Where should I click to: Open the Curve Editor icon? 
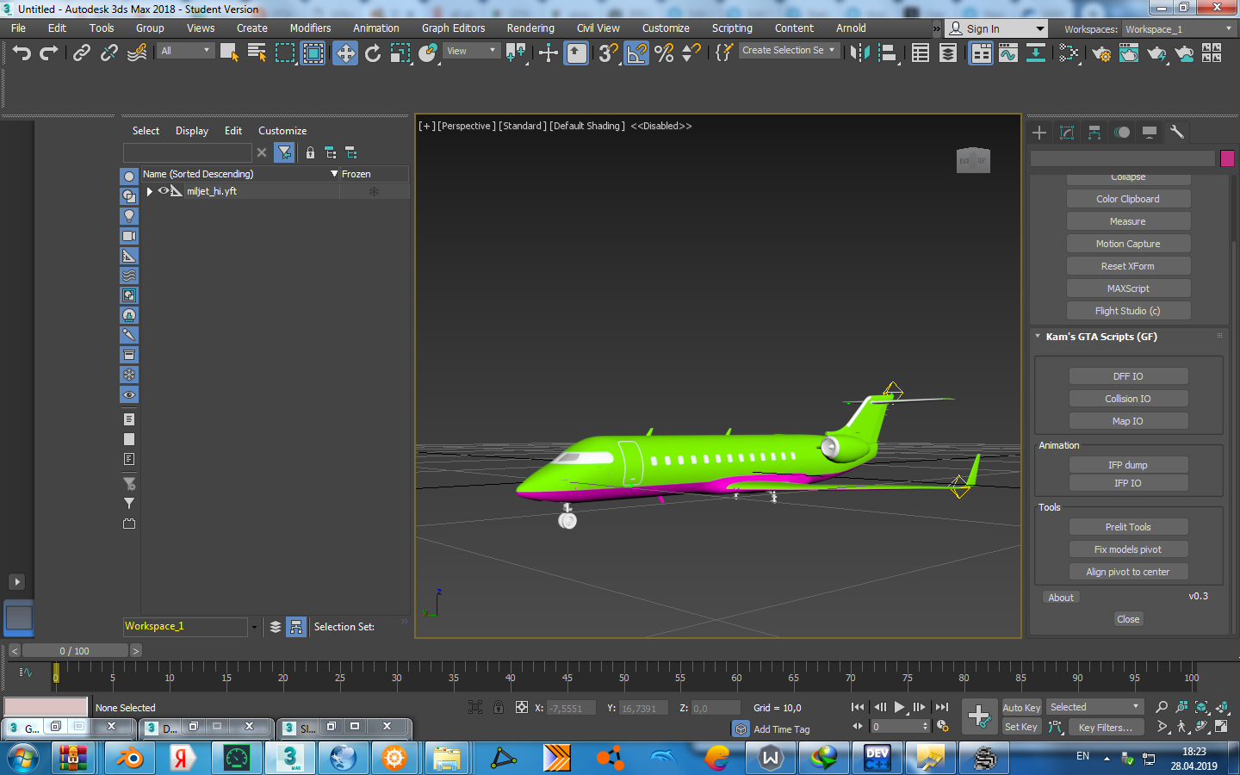[x=1008, y=53]
